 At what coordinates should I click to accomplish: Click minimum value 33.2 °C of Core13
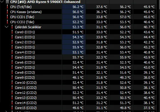(102, 98)
